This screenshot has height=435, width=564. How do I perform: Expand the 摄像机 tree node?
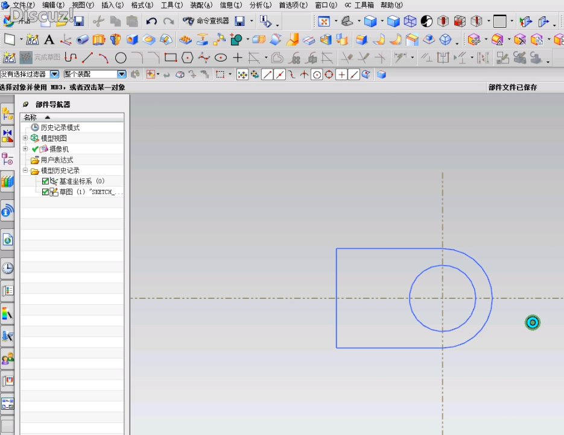pos(25,149)
